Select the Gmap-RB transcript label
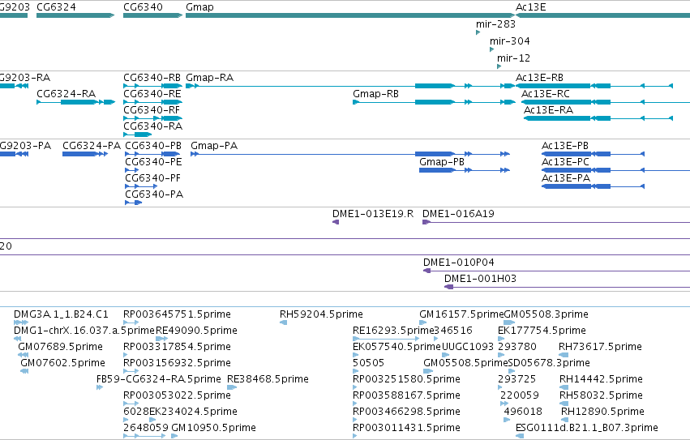Screen dimensions: 690x440 (x=375, y=94)
